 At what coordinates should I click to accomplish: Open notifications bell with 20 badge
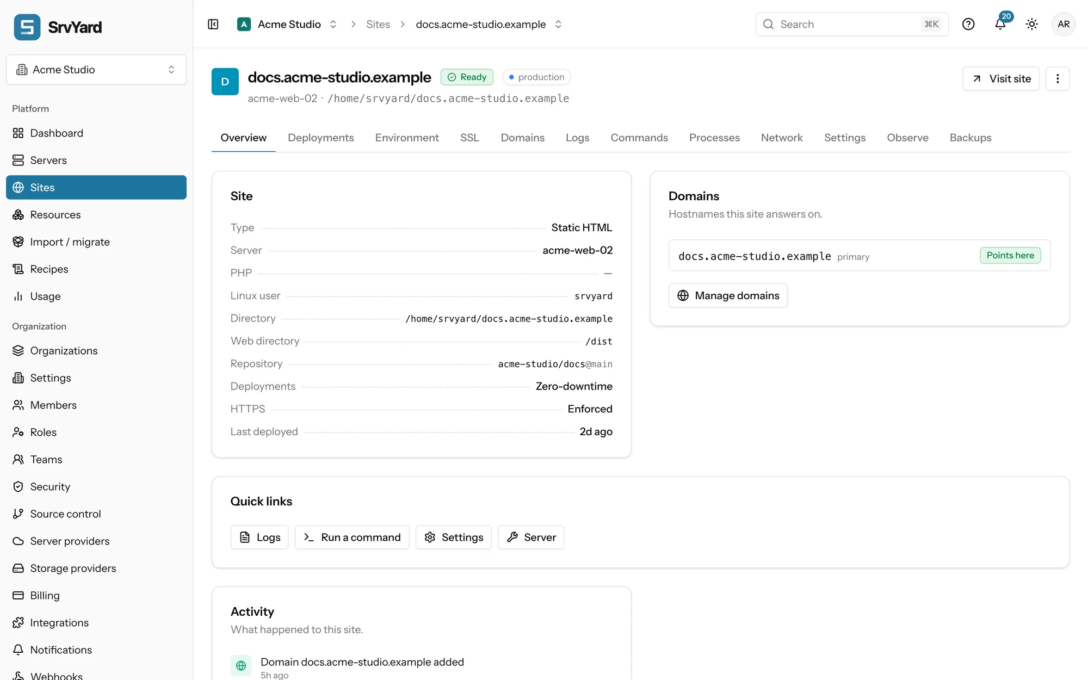1000,23
